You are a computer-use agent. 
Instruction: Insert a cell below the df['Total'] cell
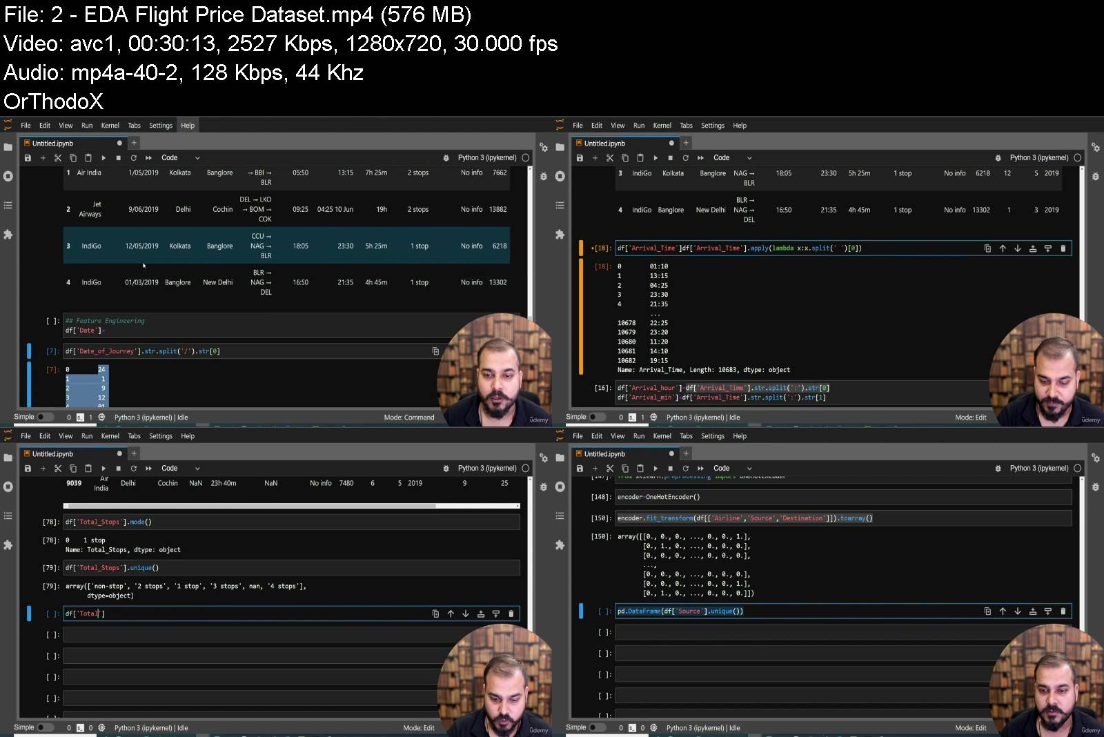[496, 613]
